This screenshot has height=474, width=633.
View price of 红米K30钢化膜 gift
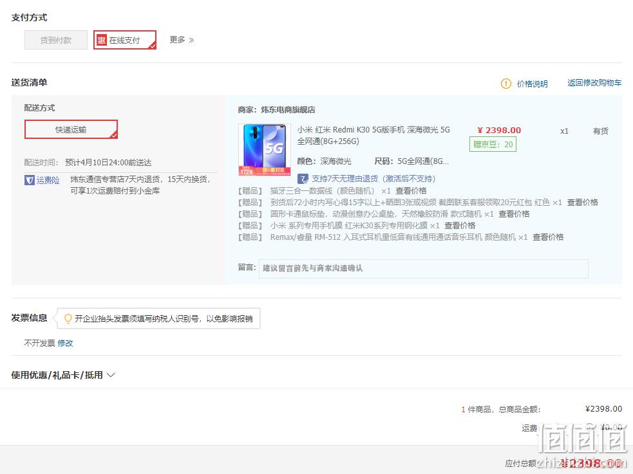[x=460, y=226]
